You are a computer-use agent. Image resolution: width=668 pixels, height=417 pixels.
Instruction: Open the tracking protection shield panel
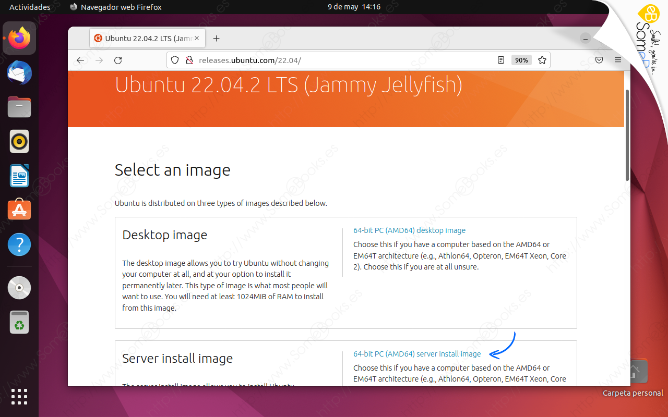[174, 60]
